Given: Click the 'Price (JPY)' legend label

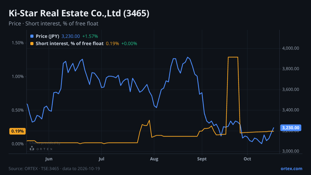Looking at the screenshot, I should tap(48, 36).
